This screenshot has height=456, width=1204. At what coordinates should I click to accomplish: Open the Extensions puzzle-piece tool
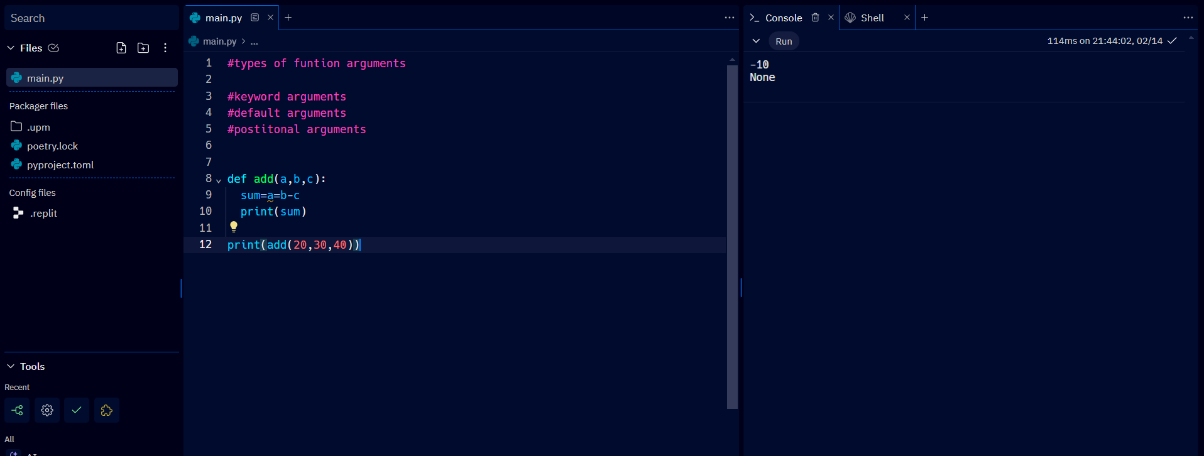pos(107,410)
